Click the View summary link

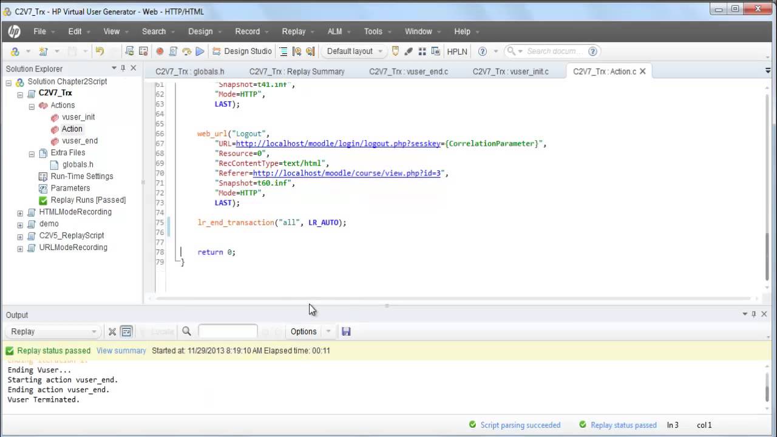(121, 351)
